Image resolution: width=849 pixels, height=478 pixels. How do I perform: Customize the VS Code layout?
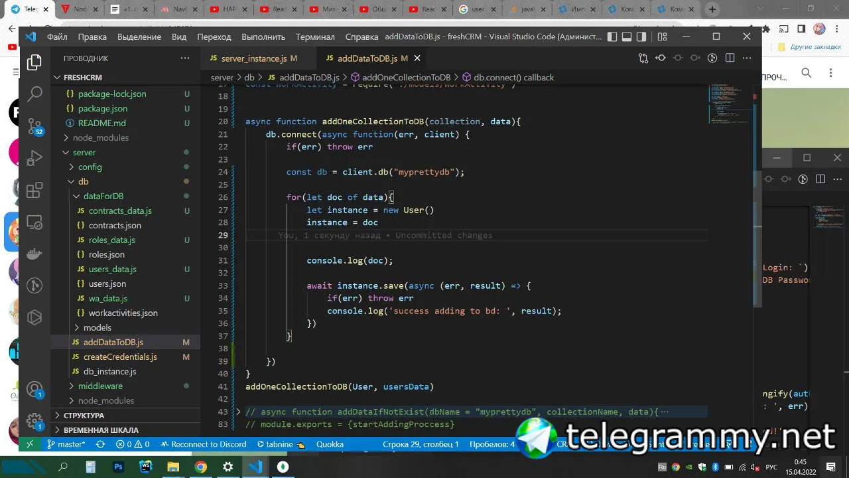click(x=662, y=37)
